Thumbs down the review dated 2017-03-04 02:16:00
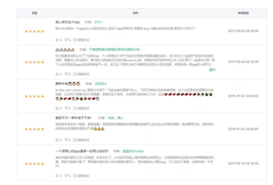Image resolution: width=273 pixels, height=185 pixels. (66, 74)
